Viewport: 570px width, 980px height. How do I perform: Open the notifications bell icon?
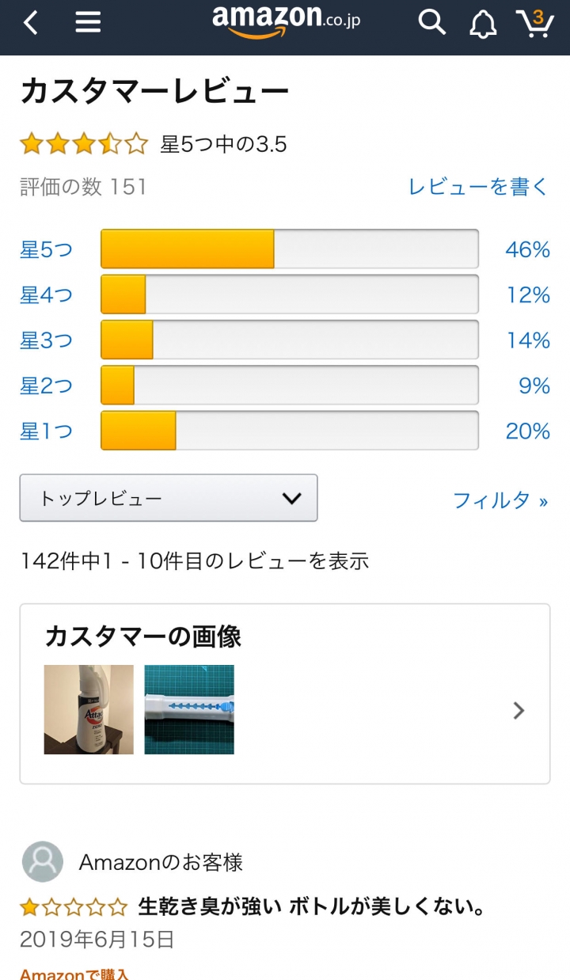(x=483, y=24)
